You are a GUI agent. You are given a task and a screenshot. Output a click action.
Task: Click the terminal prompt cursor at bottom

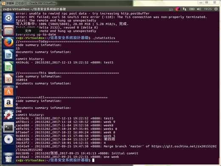(x=93, y=160)
